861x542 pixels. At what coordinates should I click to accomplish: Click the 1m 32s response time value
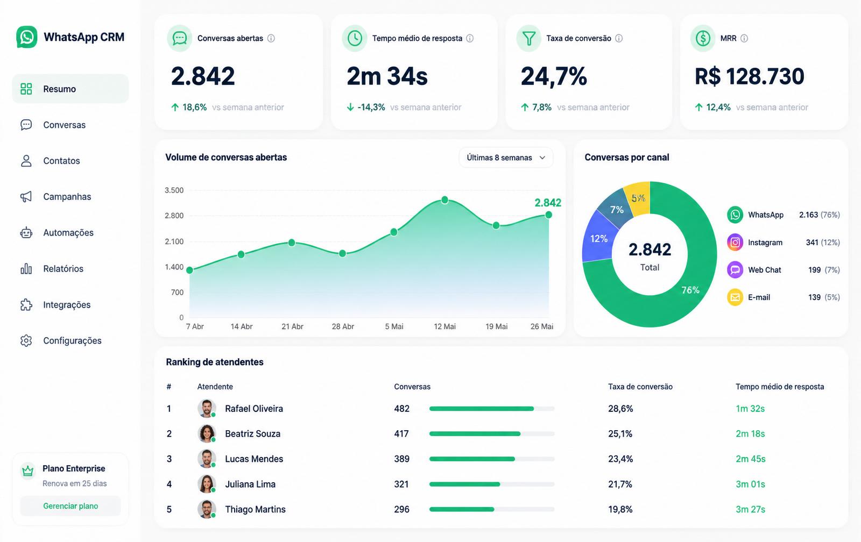[x=750, y=409]
